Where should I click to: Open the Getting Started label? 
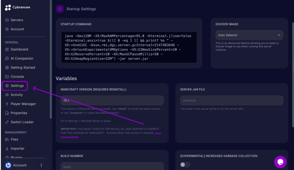tap(23, 67)
